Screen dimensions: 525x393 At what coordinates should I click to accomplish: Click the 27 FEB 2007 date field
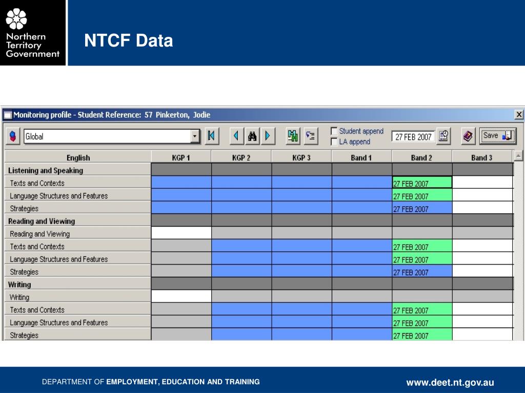coord(413,137)
